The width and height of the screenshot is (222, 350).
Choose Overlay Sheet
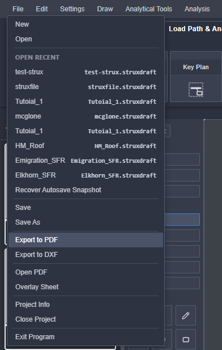pyautogui.click(x=86, y=287)
